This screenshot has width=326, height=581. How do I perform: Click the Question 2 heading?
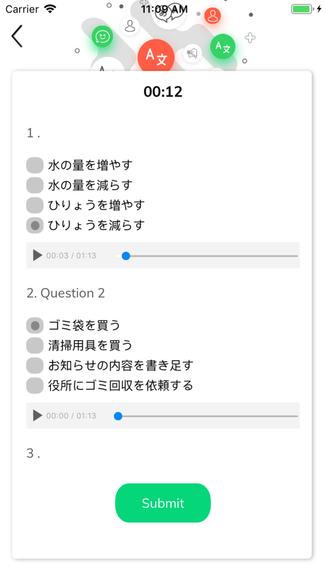tap(66, 293)
